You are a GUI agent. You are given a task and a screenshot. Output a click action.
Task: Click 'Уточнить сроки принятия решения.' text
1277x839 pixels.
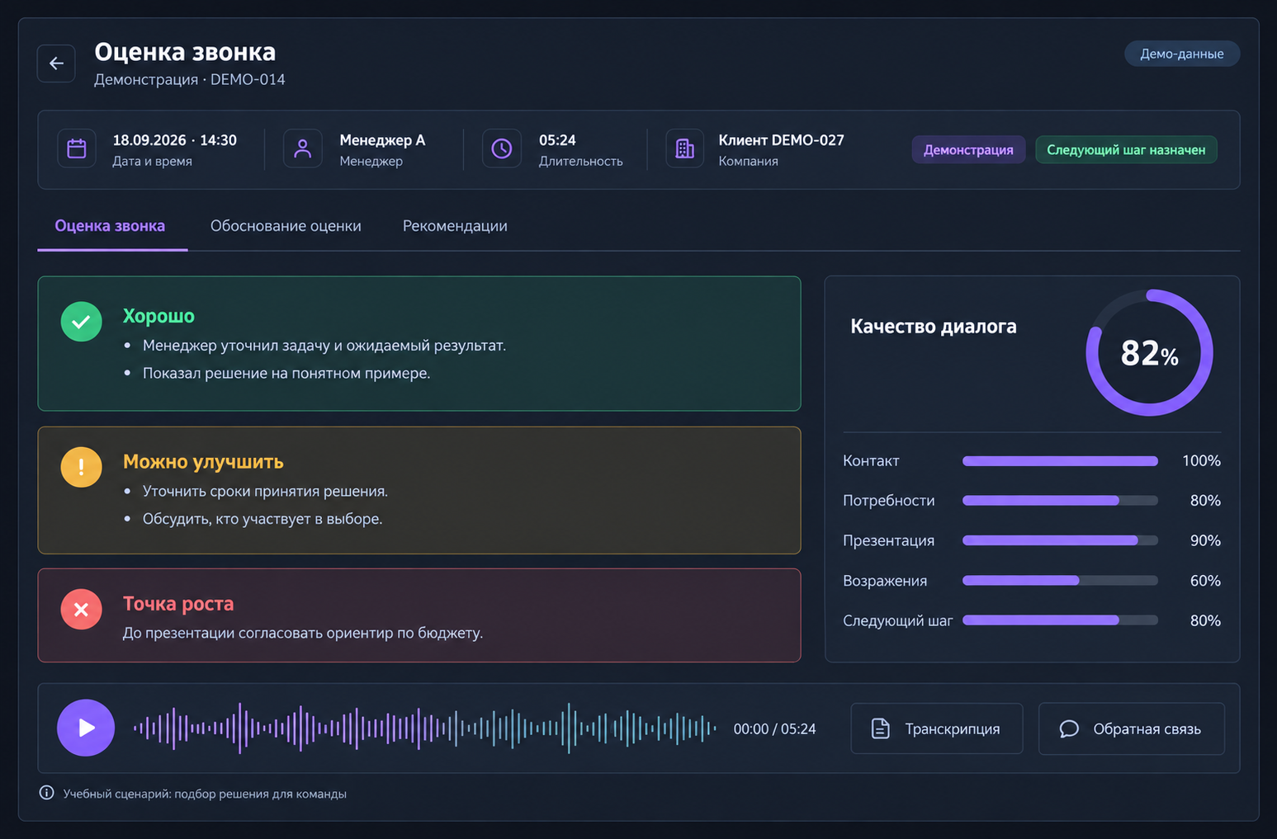265,492
